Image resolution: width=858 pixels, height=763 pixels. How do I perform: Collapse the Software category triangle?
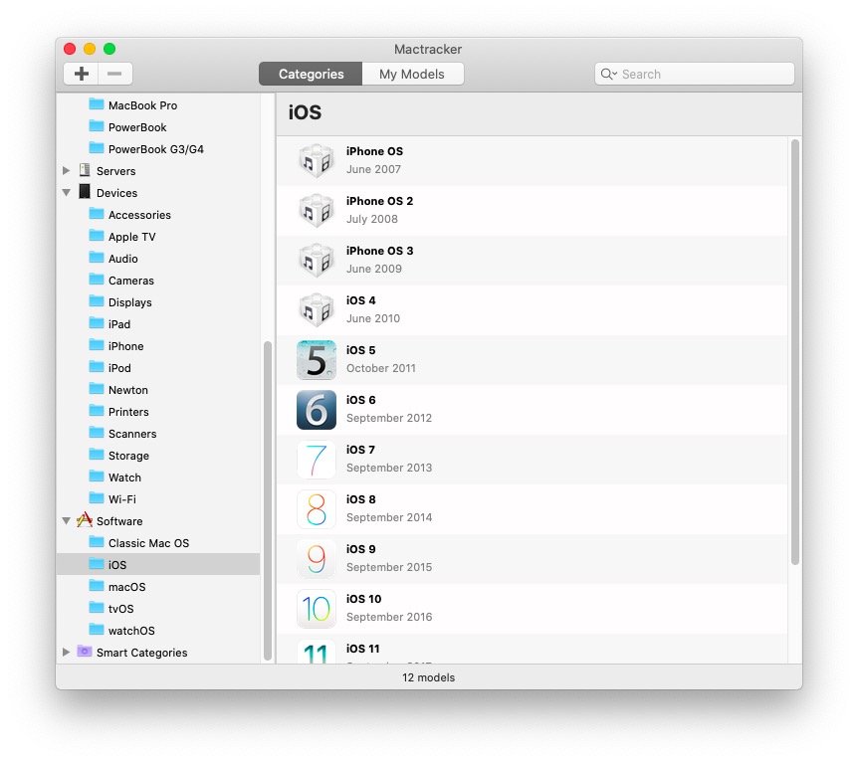tap(67, 520)
